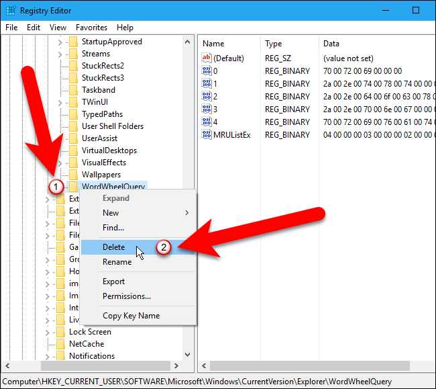Click the binary icon for value 3
The height and width of the screenshot is (389, 436).
point(207,109)
